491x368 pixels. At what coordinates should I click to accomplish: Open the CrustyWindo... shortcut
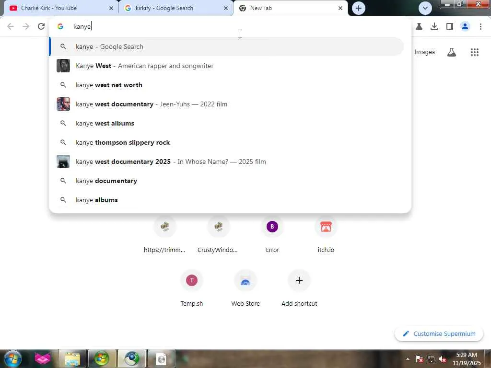coord(218,236)
